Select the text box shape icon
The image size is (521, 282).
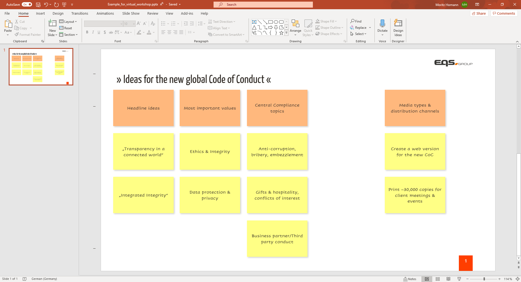tap(254, 22)
